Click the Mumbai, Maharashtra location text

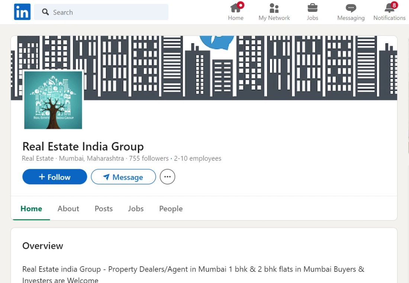pos(91,159)
